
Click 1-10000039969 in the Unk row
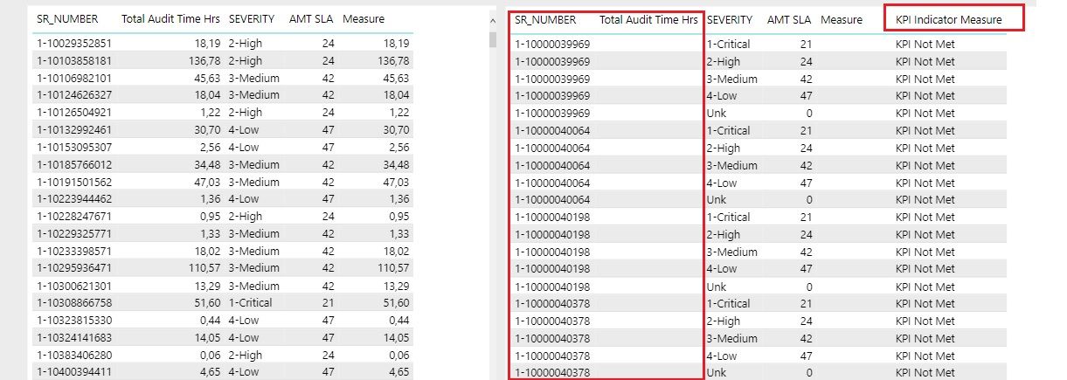(552, 114)
